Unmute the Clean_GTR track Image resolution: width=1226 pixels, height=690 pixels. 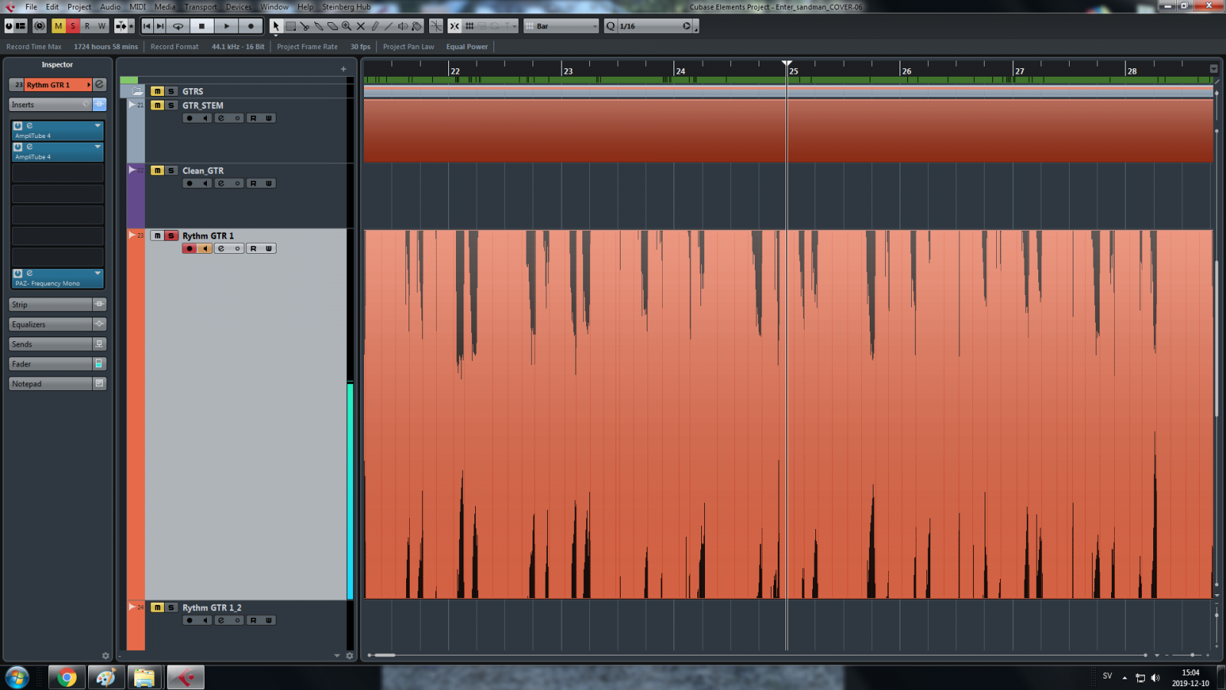tap(157, 171)
